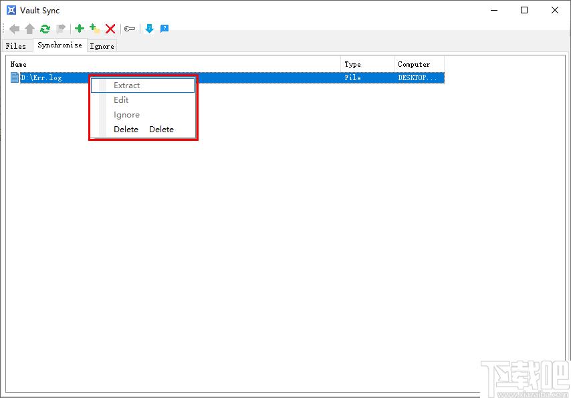Click the blue question speech bubble icon
Screen dimensions: 571x398
pyautogui.click(x=164, y=28)
